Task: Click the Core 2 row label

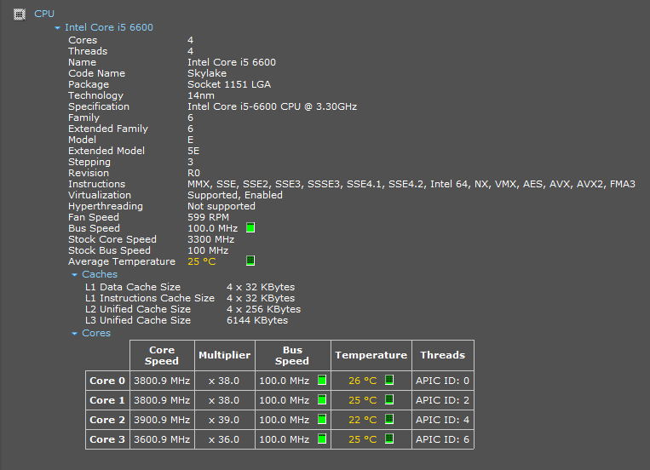Action: pos(107,420)
